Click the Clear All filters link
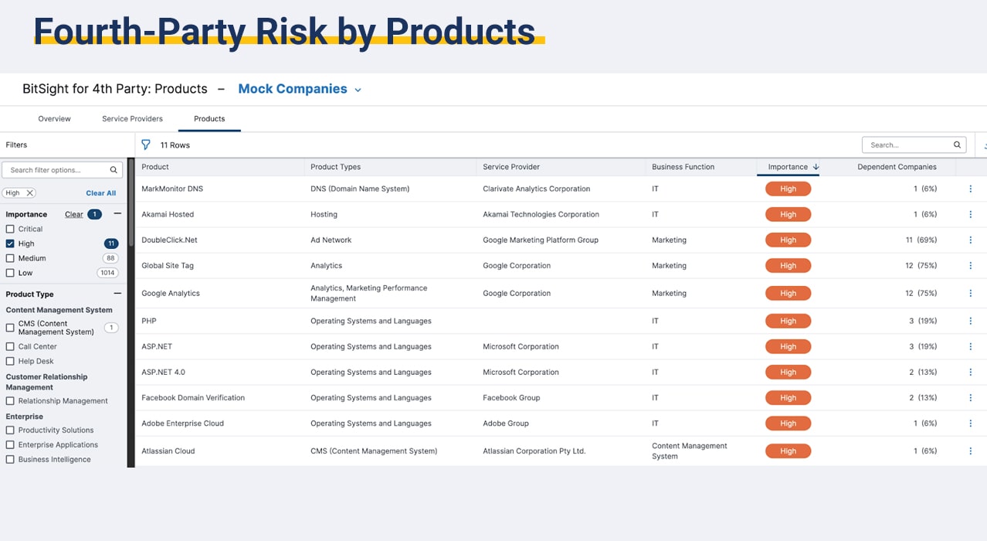 (x=101, y=193)
